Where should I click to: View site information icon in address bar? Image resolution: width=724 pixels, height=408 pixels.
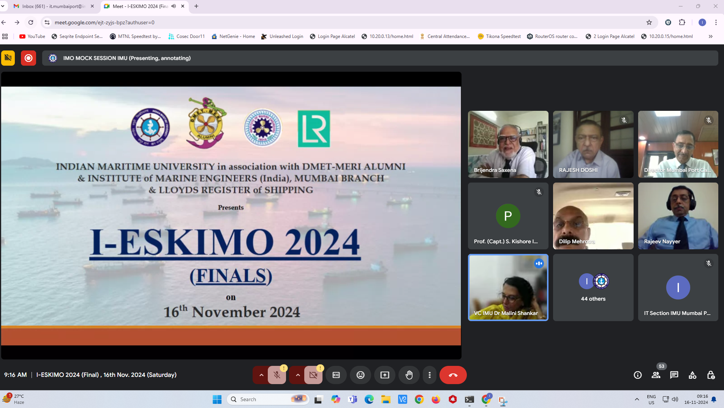[47, 22]
